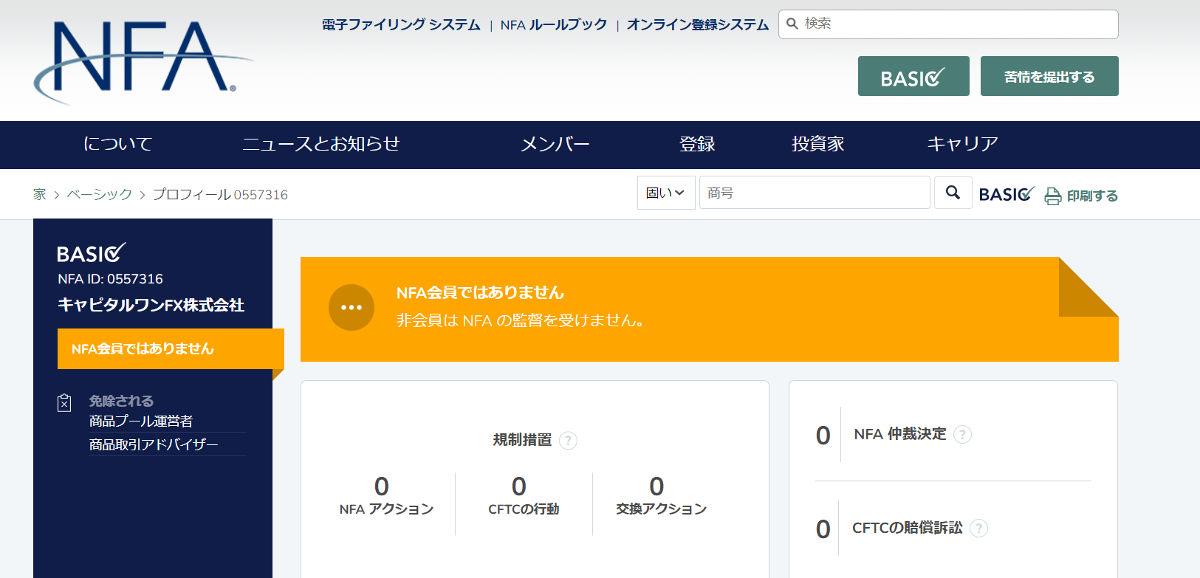Go to 家 breadcrumb
The width and height of the screenshot is (1200, 578).
40,194
